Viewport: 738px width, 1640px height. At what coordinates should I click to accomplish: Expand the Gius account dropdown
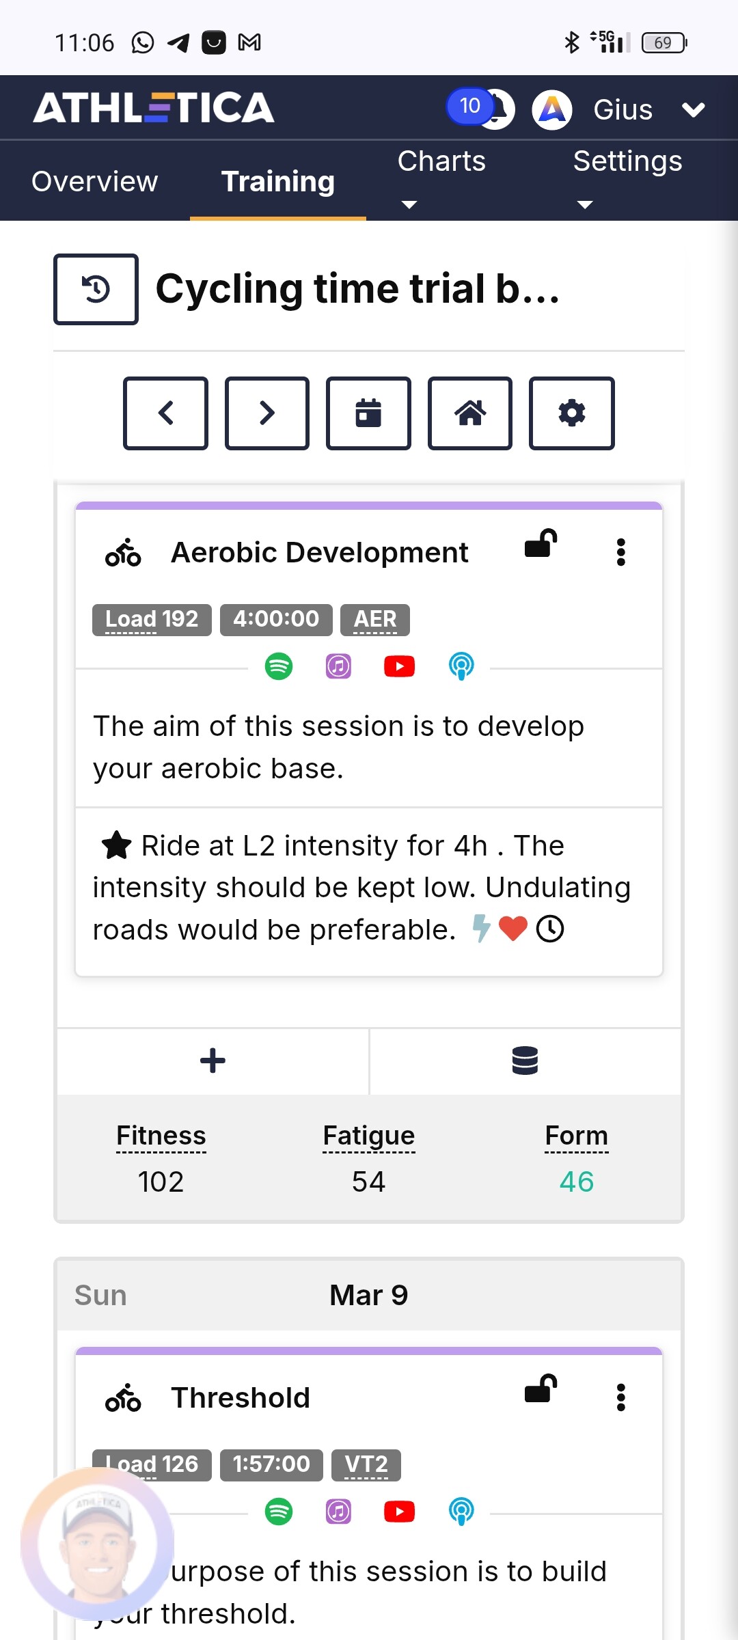coord(693,109)
